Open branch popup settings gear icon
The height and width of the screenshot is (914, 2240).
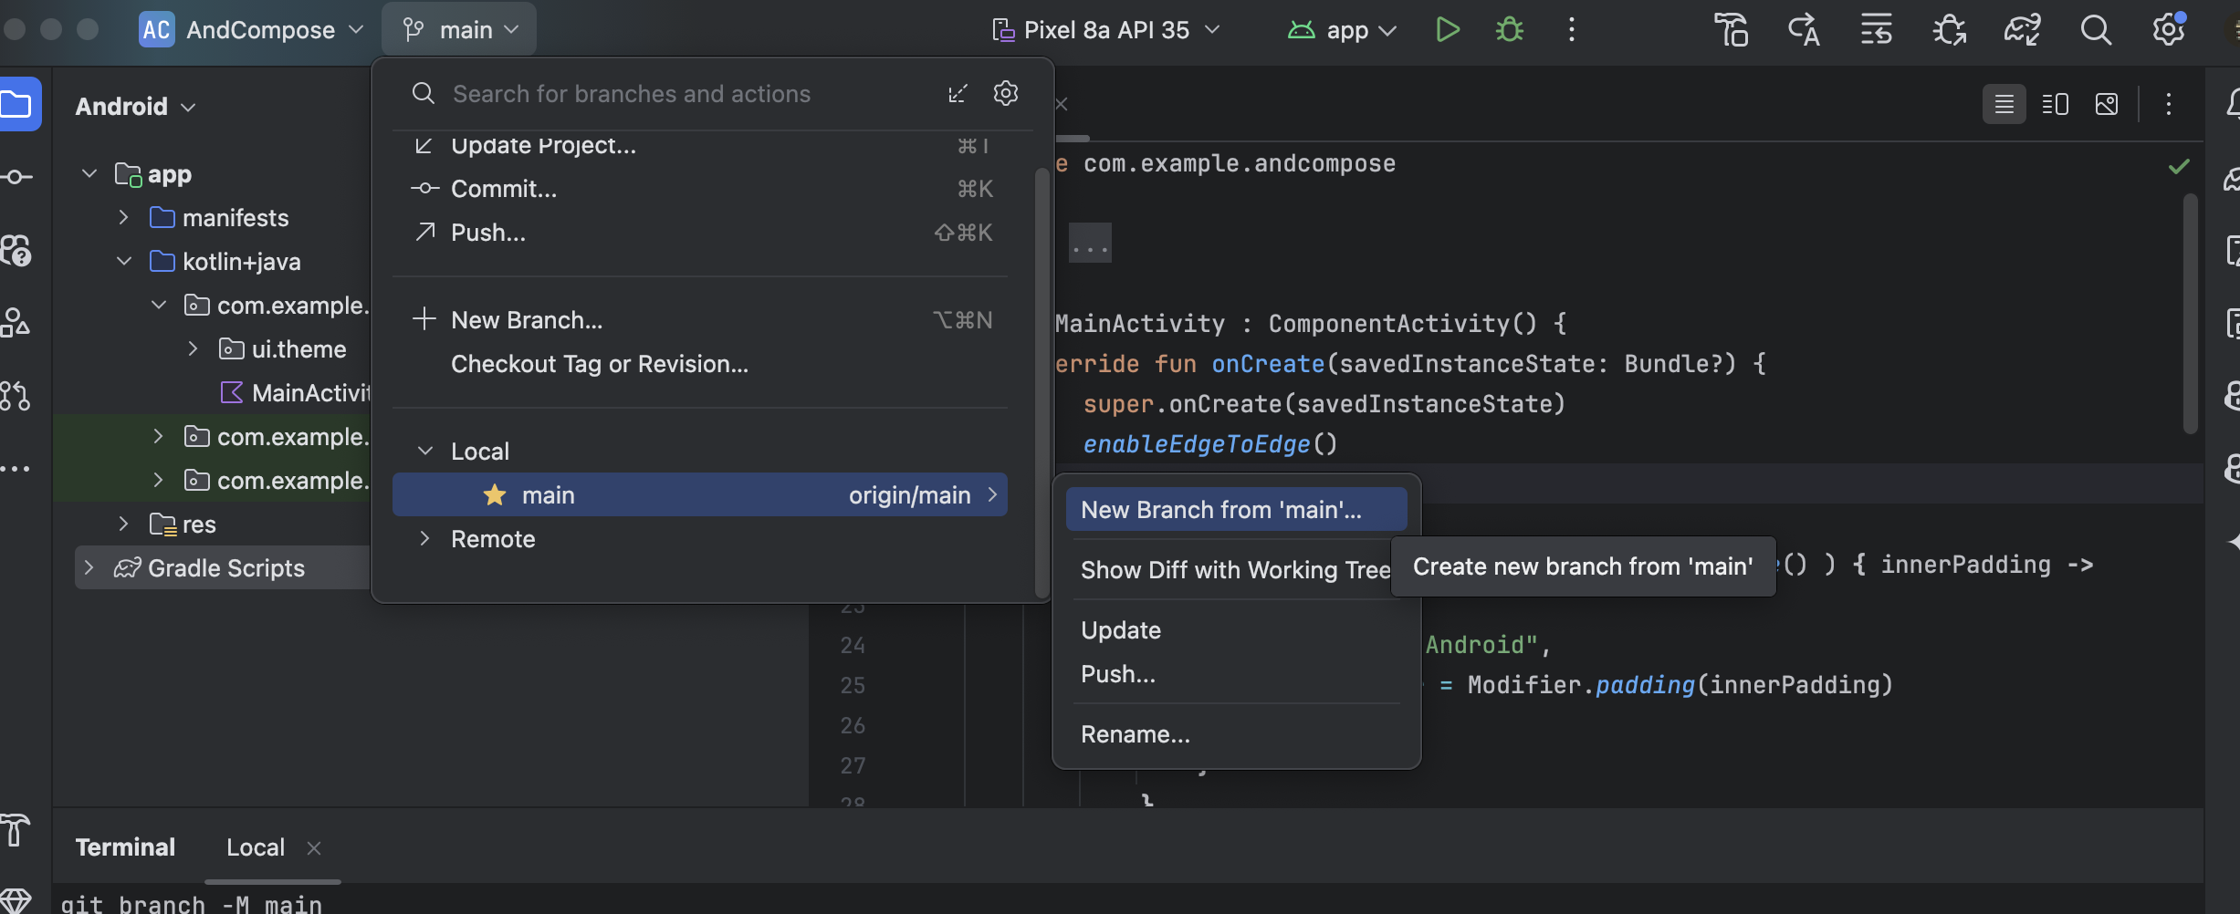(x=1005, y=93)
